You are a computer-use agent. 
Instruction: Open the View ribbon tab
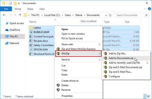point(42,9)
